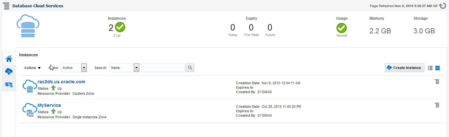Click the Oct 29, 2015 11:45:20 PM creation date
This screenshot has width=449, height=137.
[281, 106]
